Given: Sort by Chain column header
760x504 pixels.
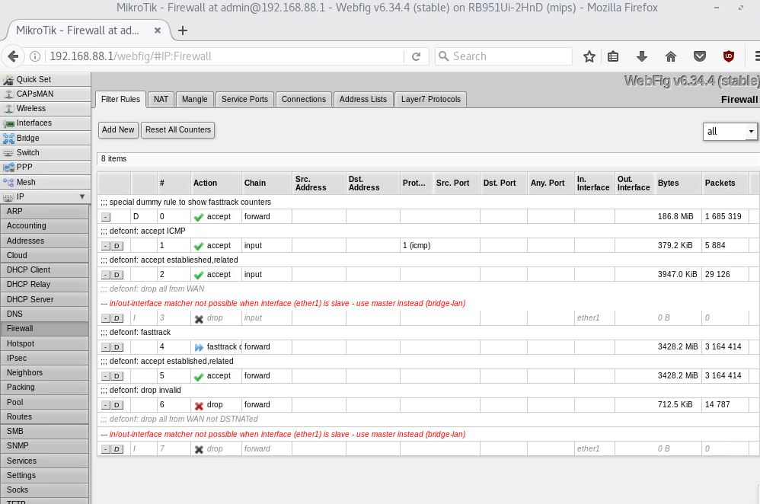Looking at the screenshot, I should point(267,183).
